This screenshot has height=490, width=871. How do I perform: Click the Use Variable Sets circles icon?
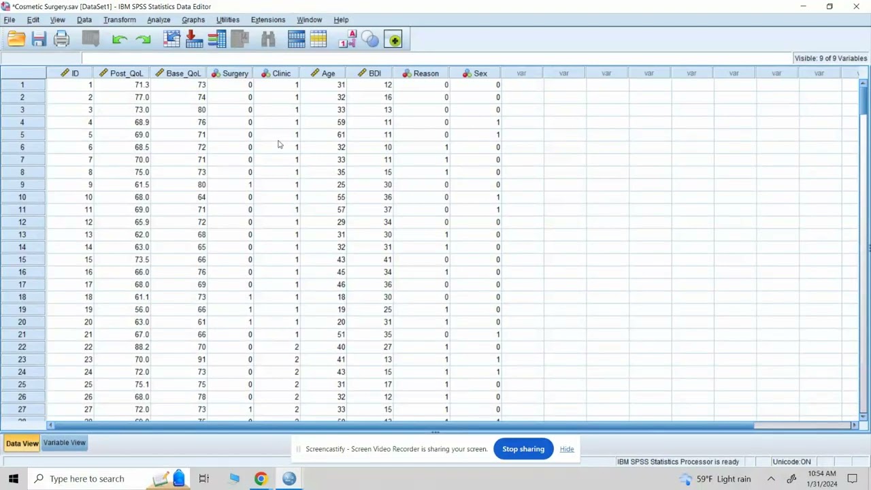click(x=370, y=39)
